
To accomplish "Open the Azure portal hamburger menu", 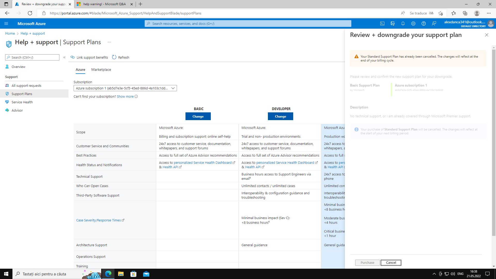I will click(x=6, y=24).
